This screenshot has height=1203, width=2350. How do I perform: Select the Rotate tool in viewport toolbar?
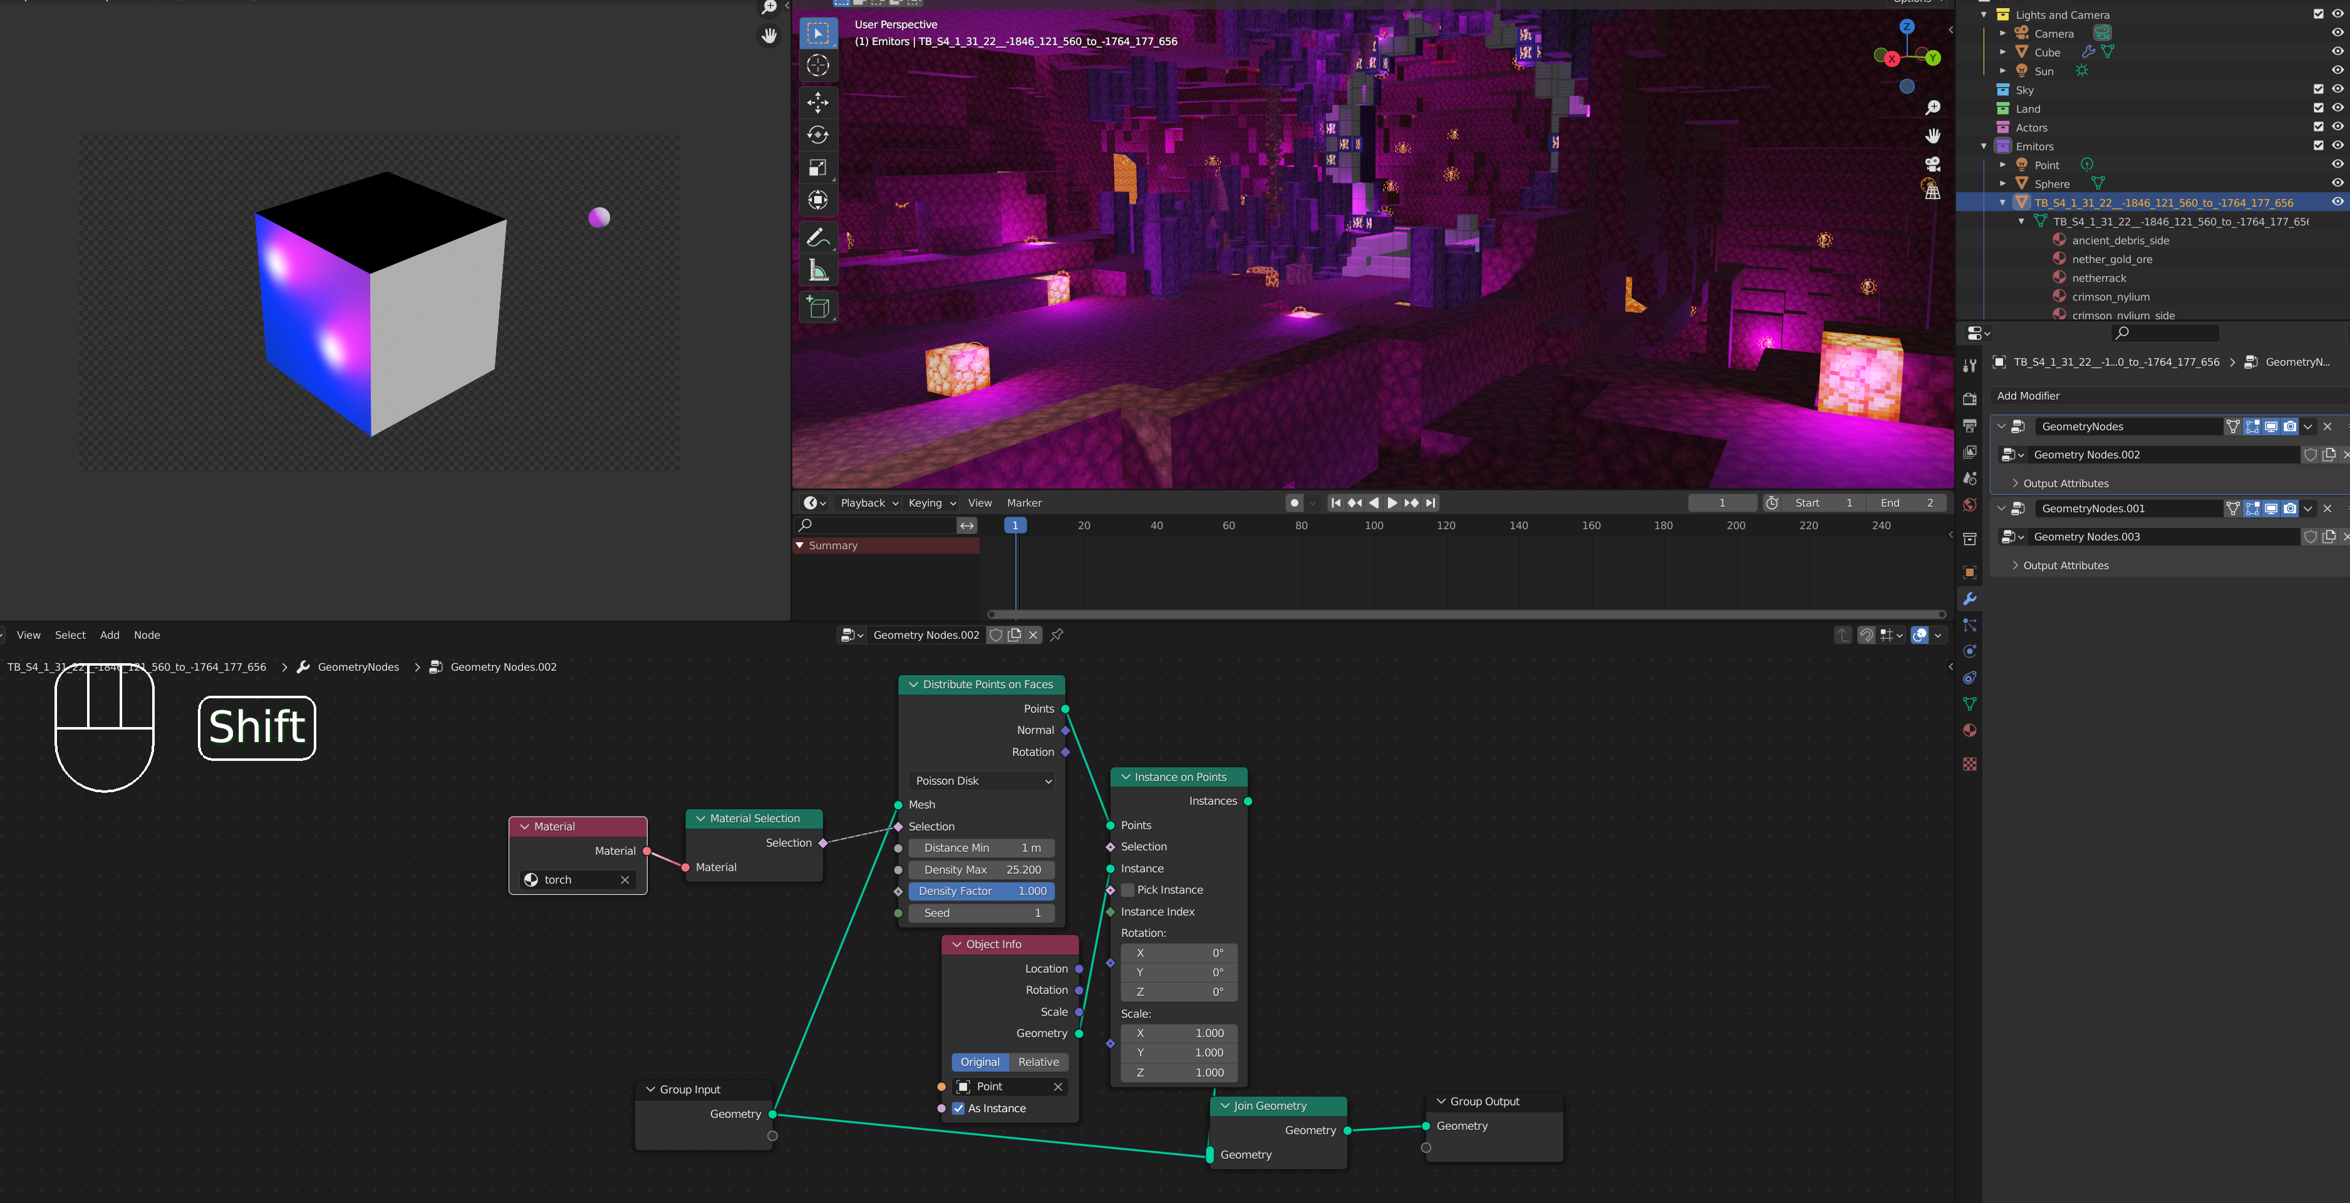817,135
